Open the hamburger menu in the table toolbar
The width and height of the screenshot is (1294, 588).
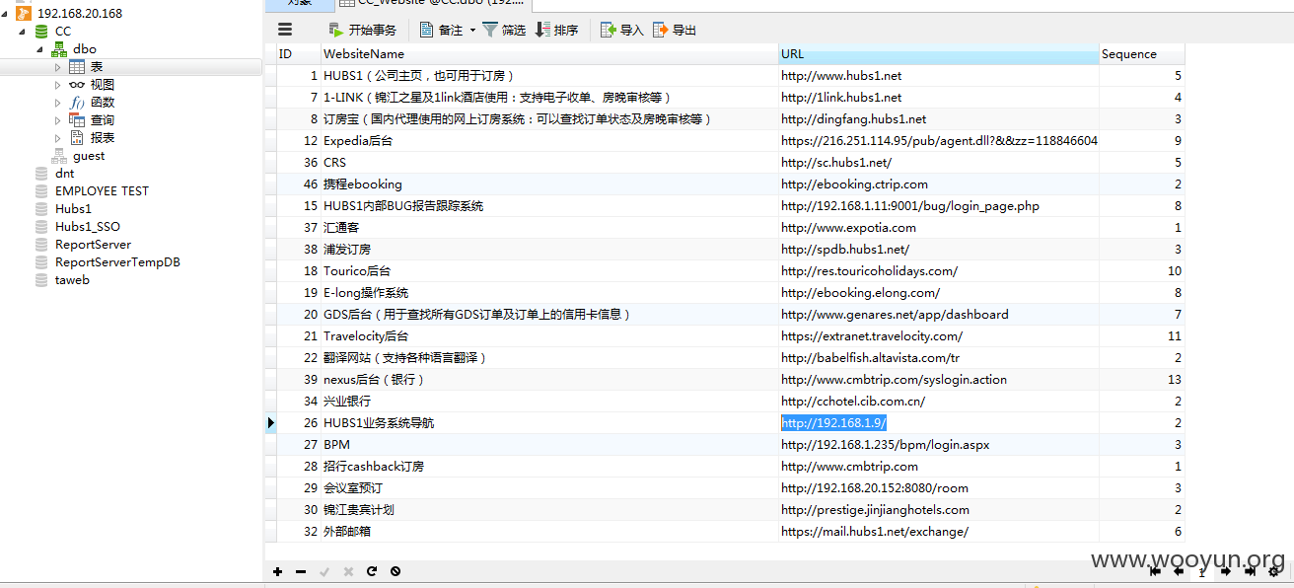285,30
